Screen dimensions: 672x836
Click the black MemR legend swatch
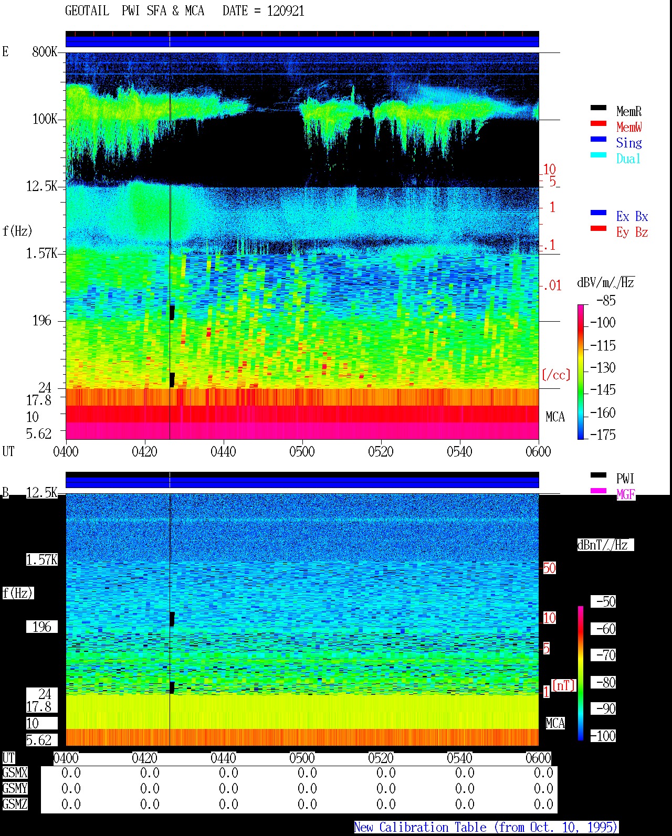click(x=598, y=108)
